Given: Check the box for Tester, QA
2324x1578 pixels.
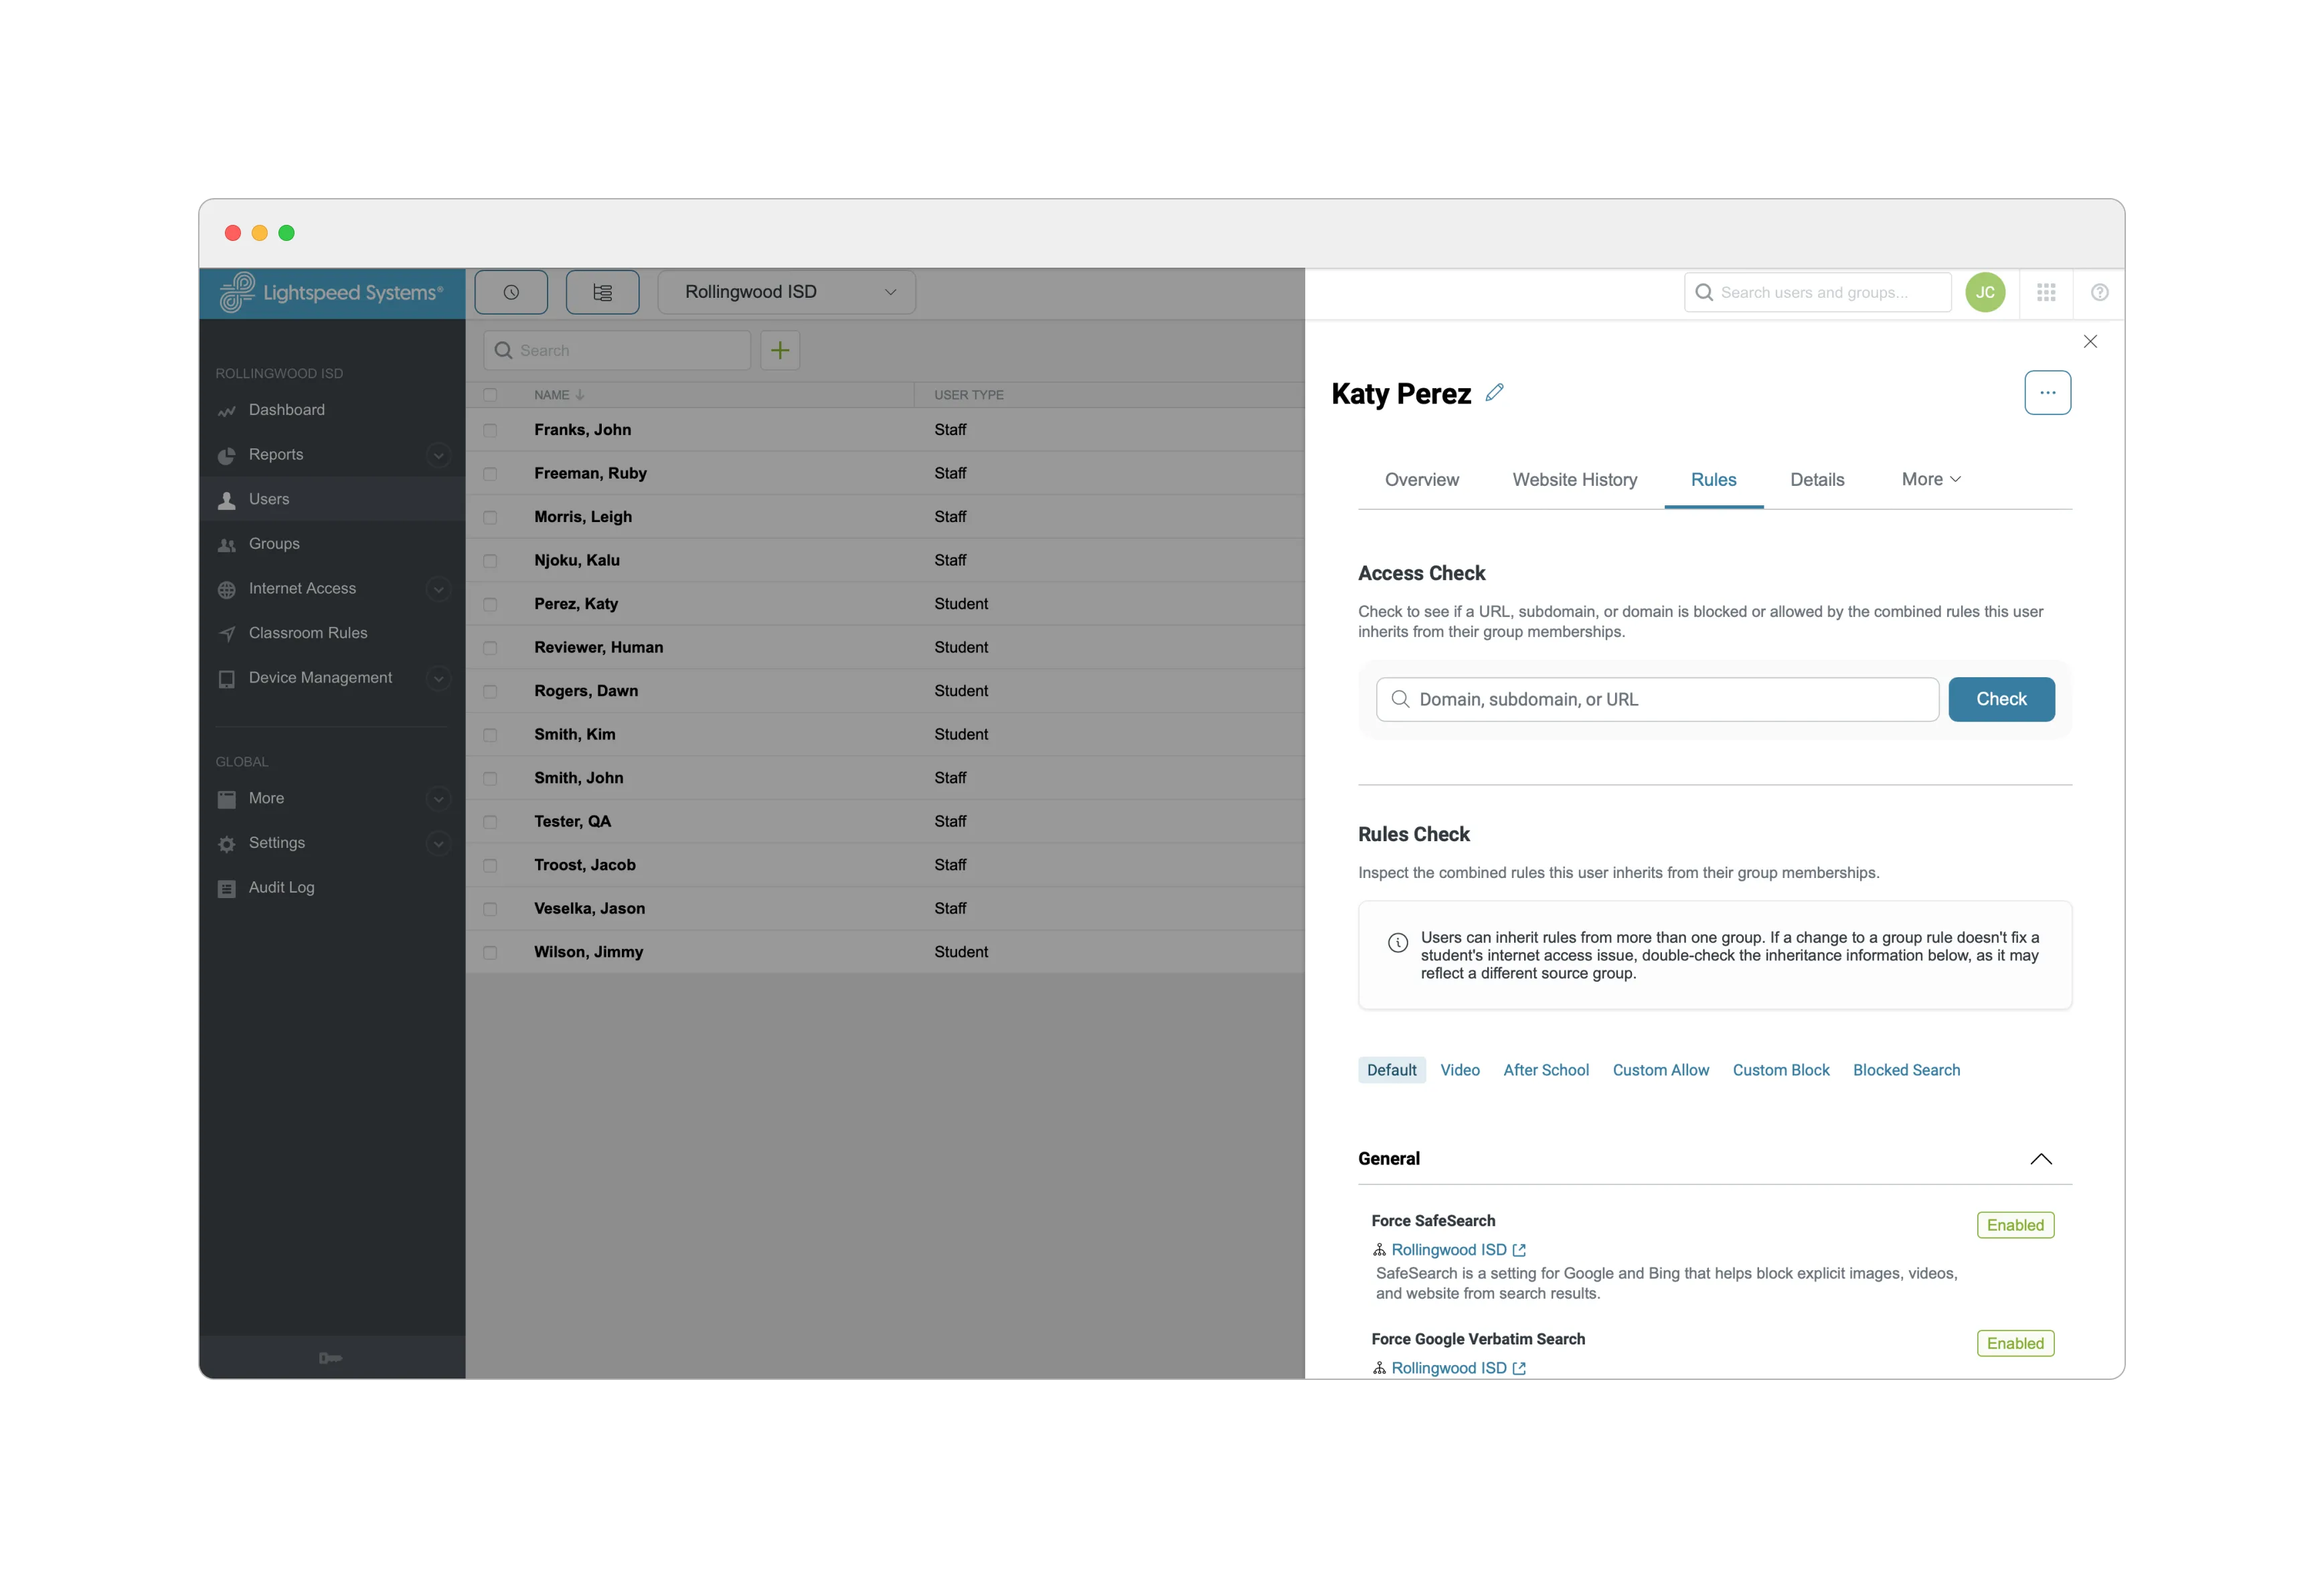Looking at the screenshot, I should click(490, 822).
